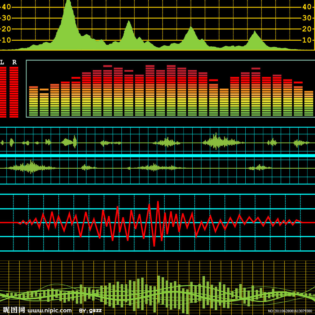Image resolution: width=315 pixels, height=315 pixels.
Task: Click the left channel red level meter
Action: (3, 92)
